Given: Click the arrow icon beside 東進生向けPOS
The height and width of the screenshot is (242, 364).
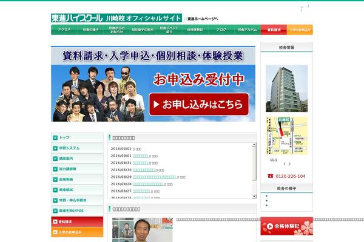Looking at the screenshot, I should point(55,211).
